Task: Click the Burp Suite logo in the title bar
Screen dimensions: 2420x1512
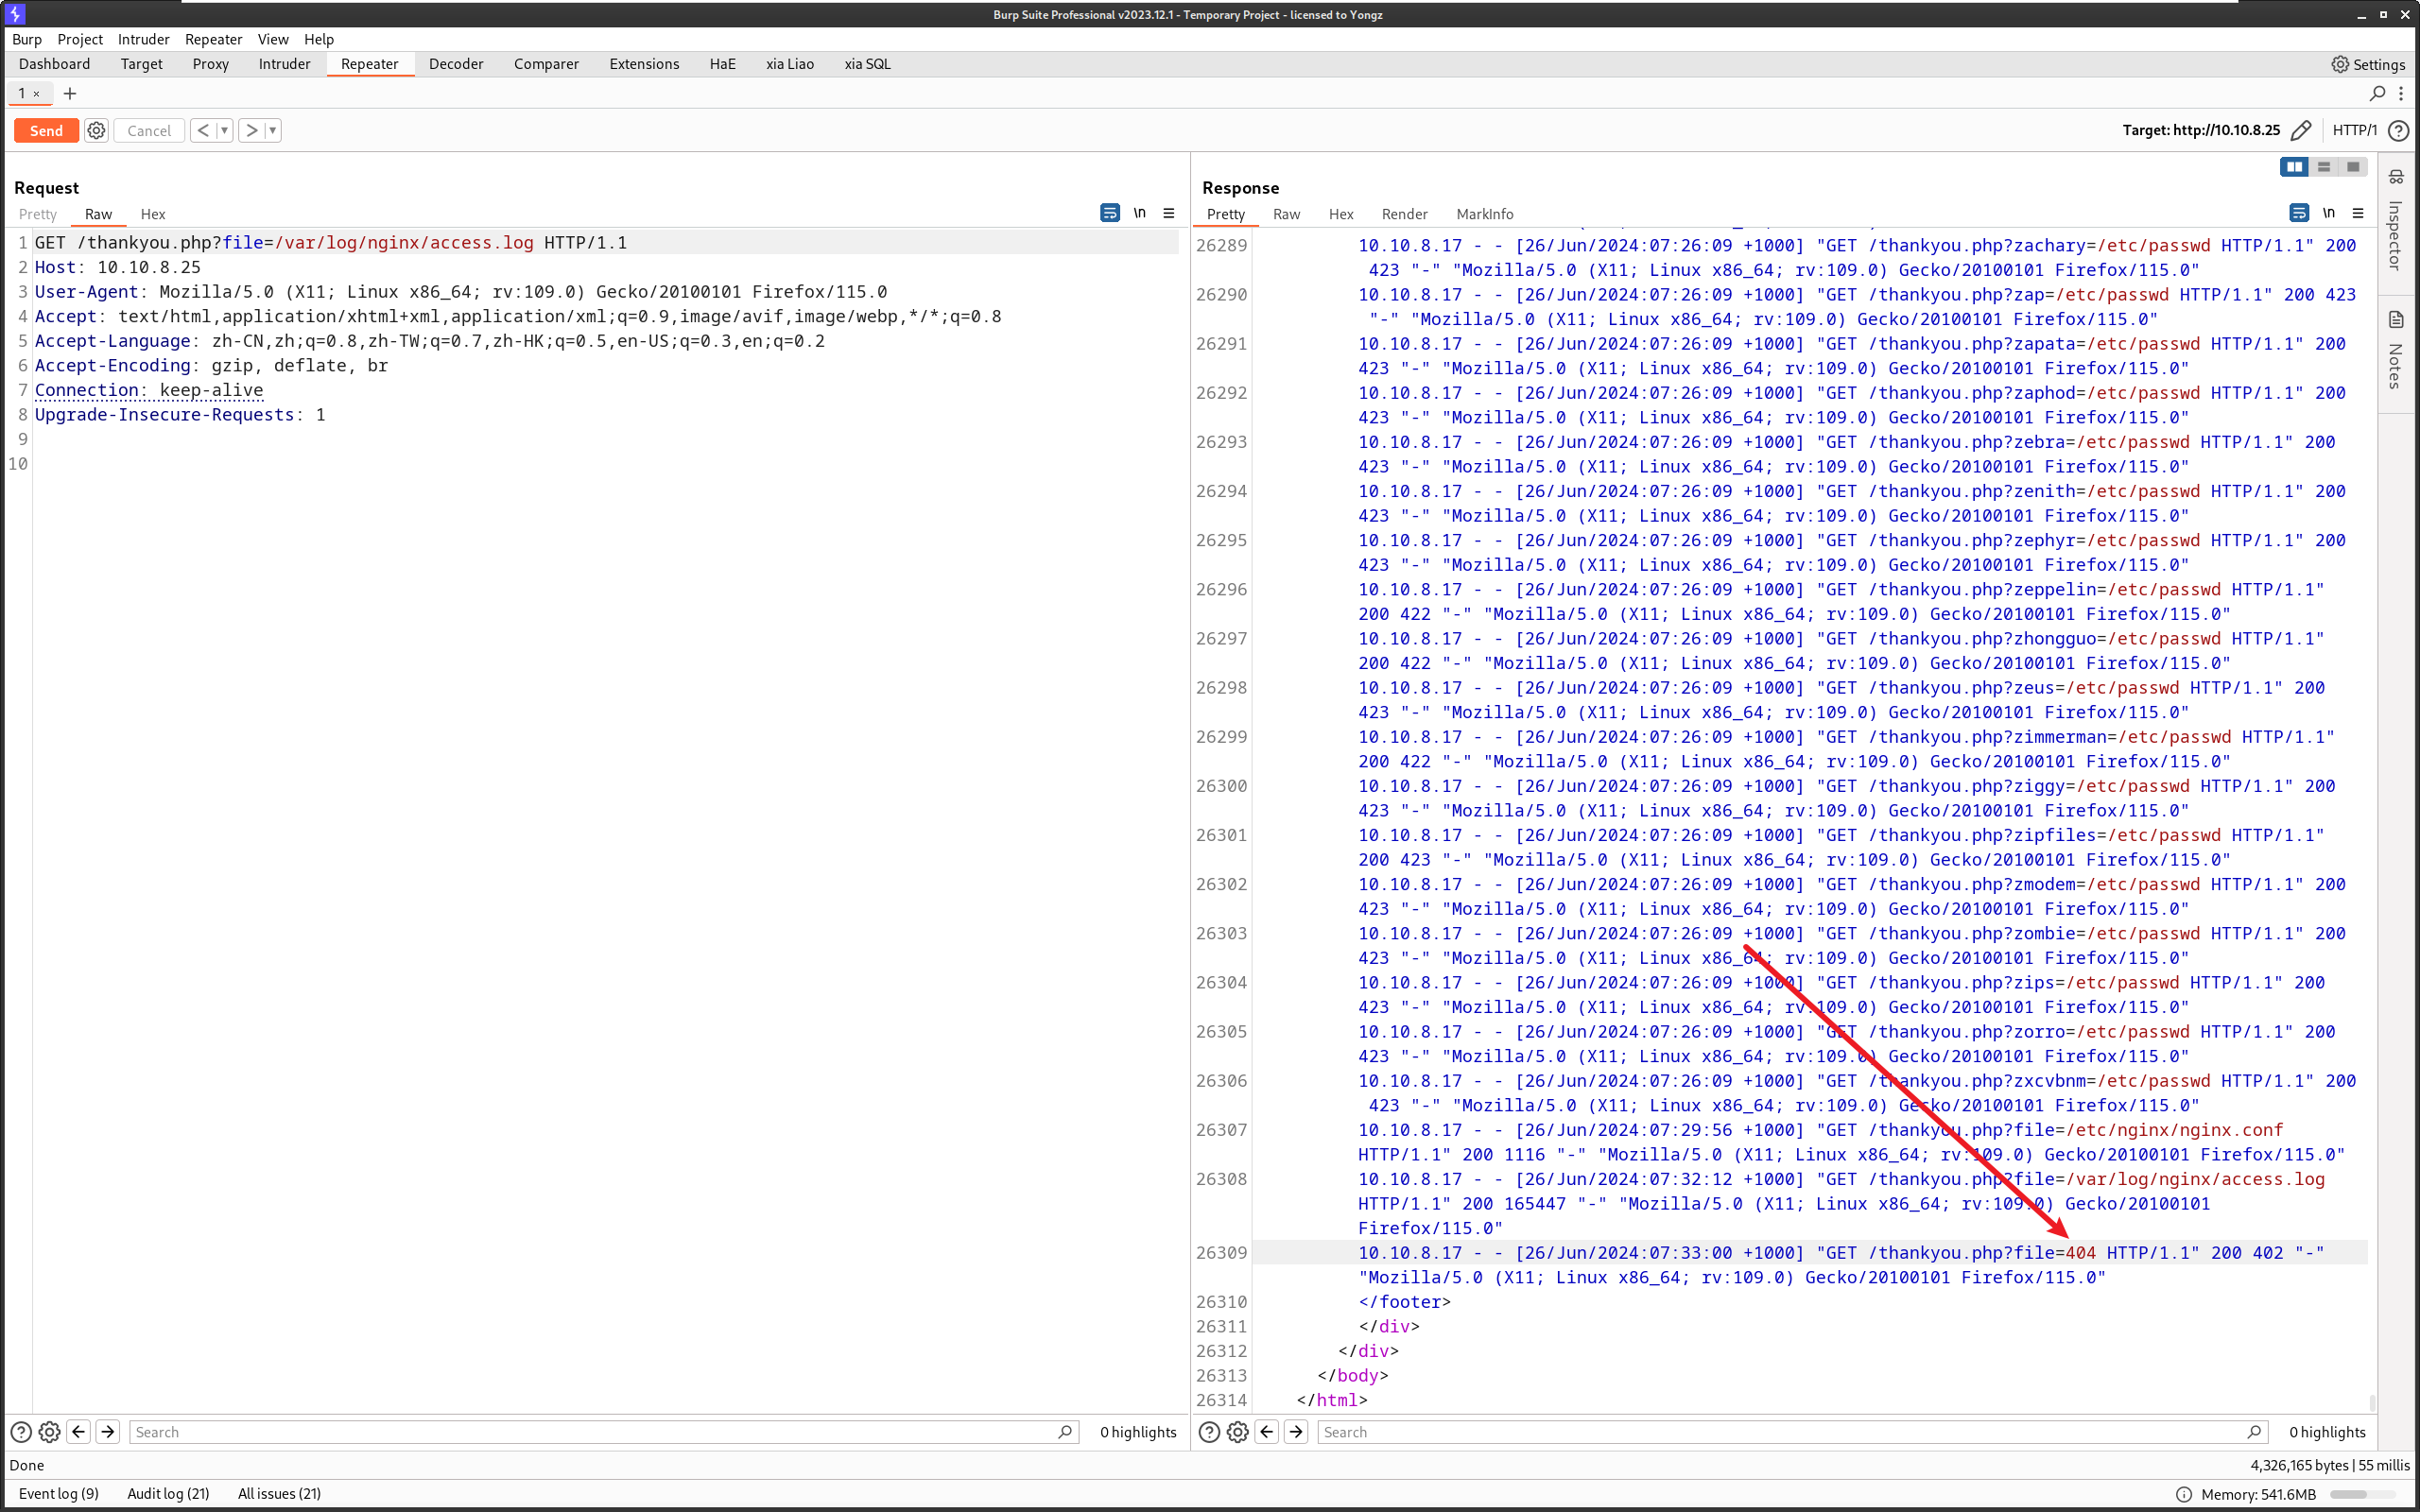Action: click(15, 14)
